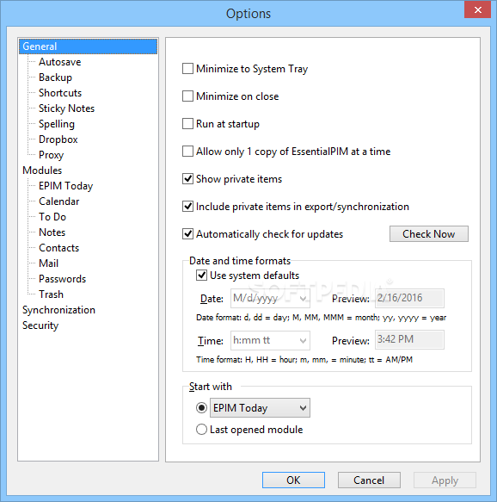Open Proxy settings
Viewport: 497px width, 502px height.
pyautogui.click(x=51, y=155)
